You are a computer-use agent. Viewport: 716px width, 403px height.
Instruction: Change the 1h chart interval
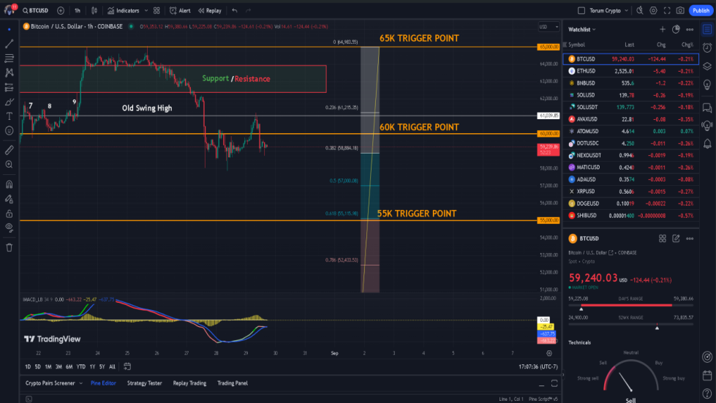point(78,10)
